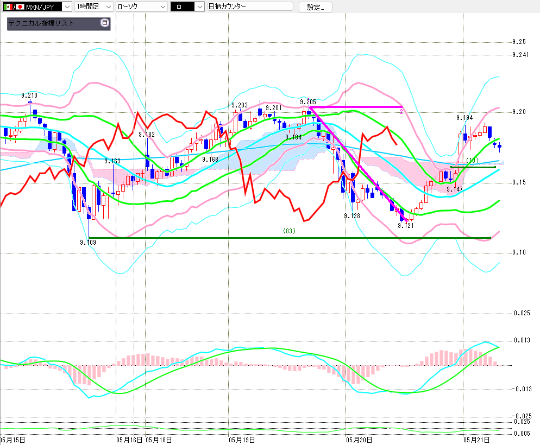Click the 9.210 high price label

click(29, 96)
